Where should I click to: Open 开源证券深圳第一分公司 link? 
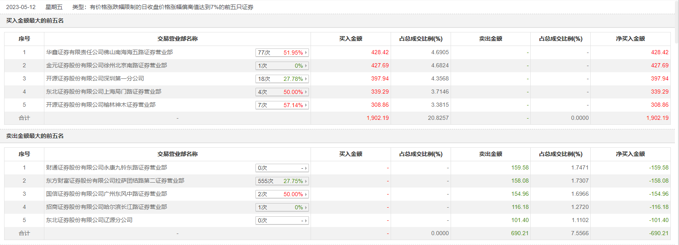tap(95, 78)
